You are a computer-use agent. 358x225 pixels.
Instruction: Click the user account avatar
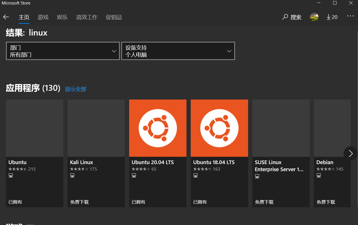(x=314, y=17)
